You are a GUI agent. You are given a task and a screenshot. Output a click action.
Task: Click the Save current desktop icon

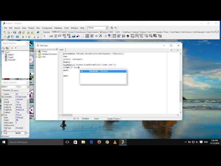(x=112, y=28)
